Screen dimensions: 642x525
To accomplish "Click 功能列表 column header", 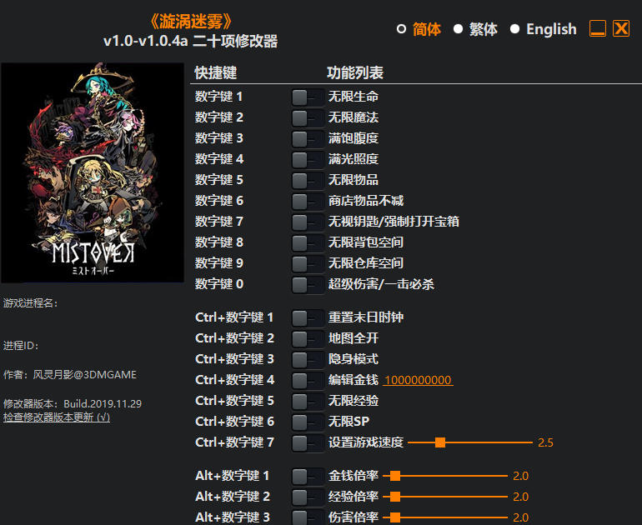I will click(x=355, y=72).
